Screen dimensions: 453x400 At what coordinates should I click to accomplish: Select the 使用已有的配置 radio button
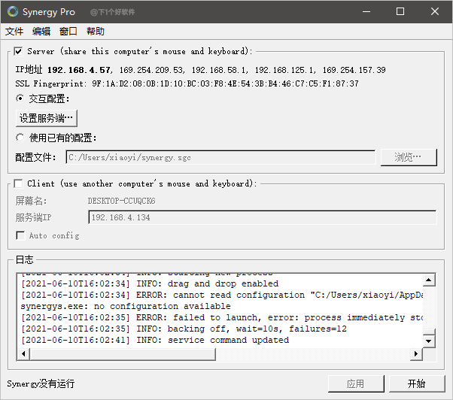20,138
